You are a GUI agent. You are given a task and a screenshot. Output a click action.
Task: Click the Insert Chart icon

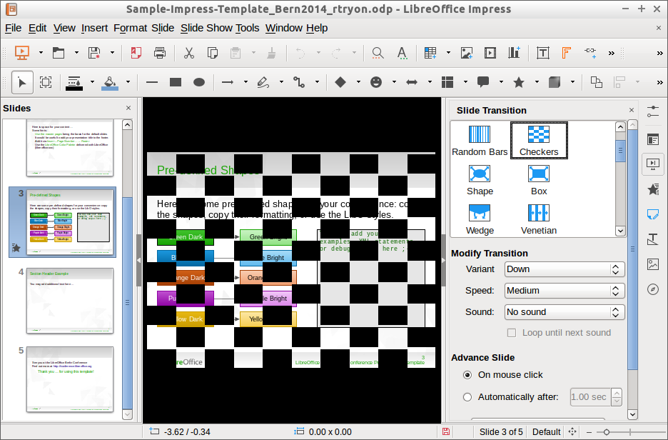(514, 53)
